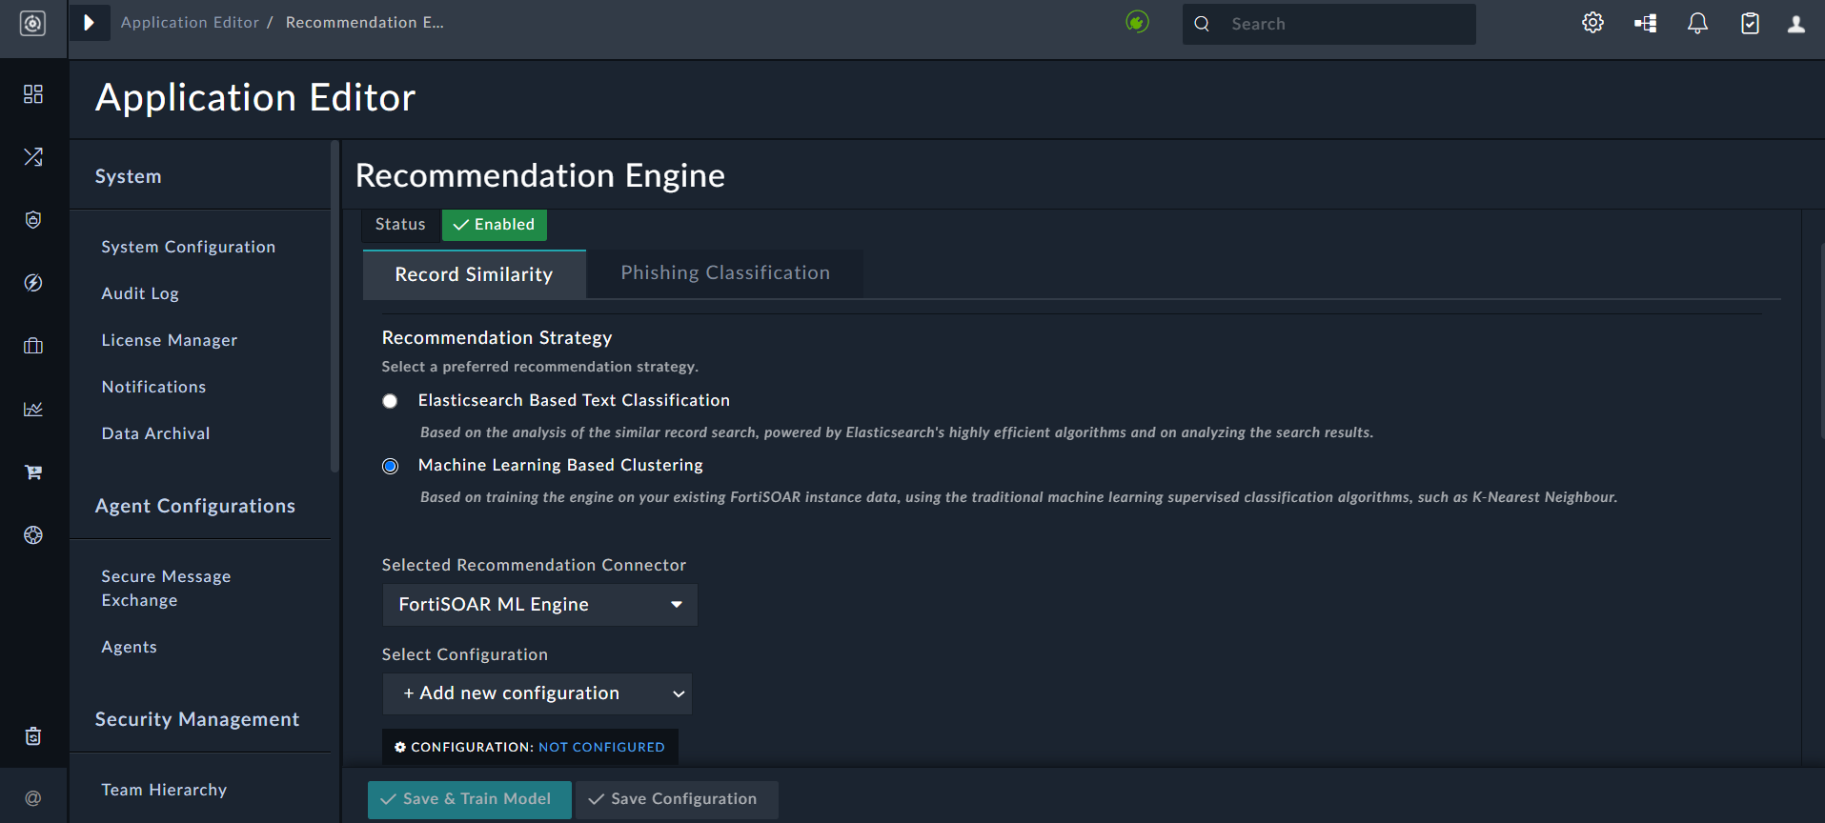This screenshot has width=1825, height=823.
Task: Click the Enabled status button
Action: [495, 225]
